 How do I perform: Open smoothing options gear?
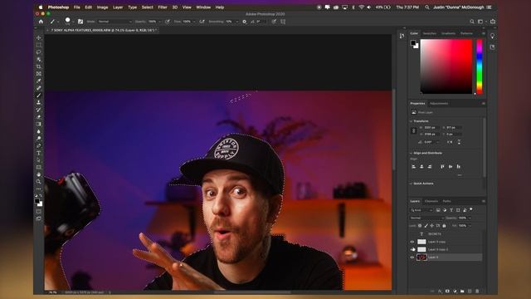[x=244, y=22]
